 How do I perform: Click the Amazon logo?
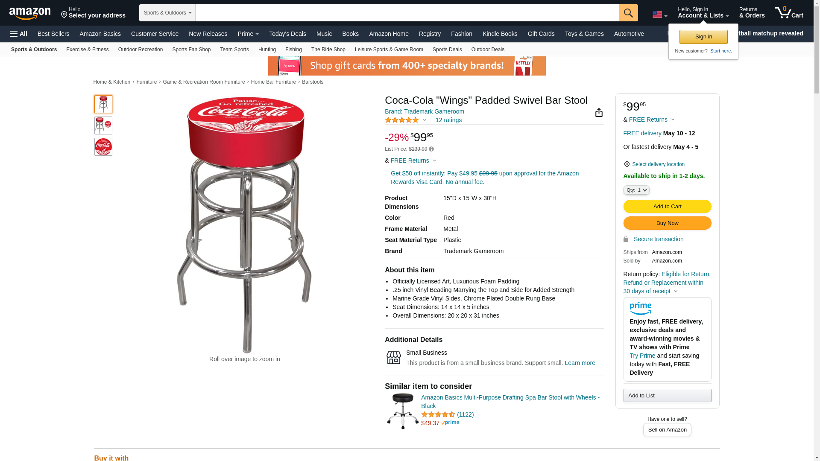tap(30, 13)
